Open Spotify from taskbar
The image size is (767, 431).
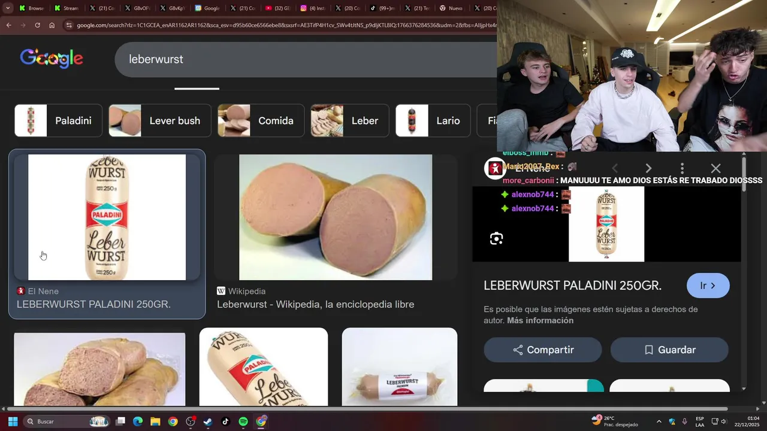tap(243, 421)
